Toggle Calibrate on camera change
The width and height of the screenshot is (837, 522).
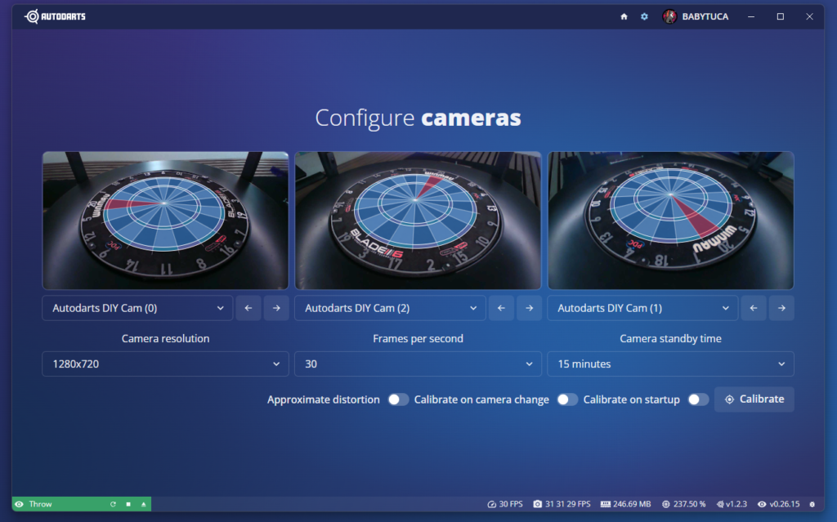tap(567, 399)
